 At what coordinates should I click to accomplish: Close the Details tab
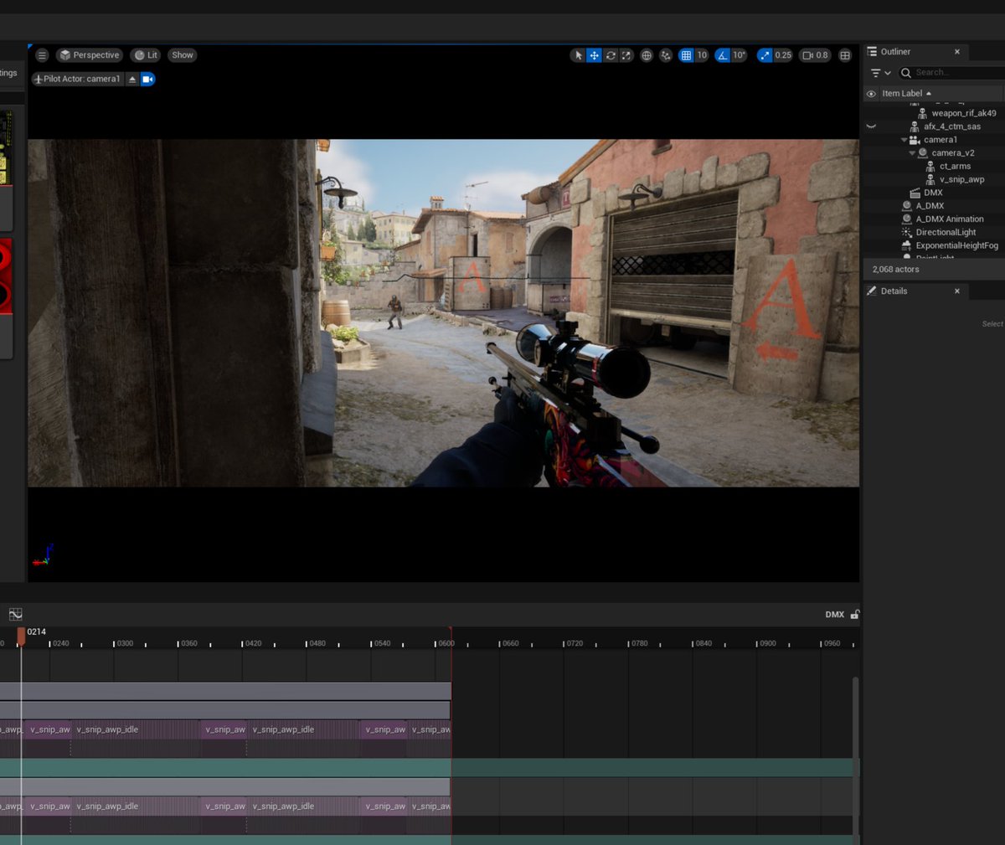tap(957, 291)
